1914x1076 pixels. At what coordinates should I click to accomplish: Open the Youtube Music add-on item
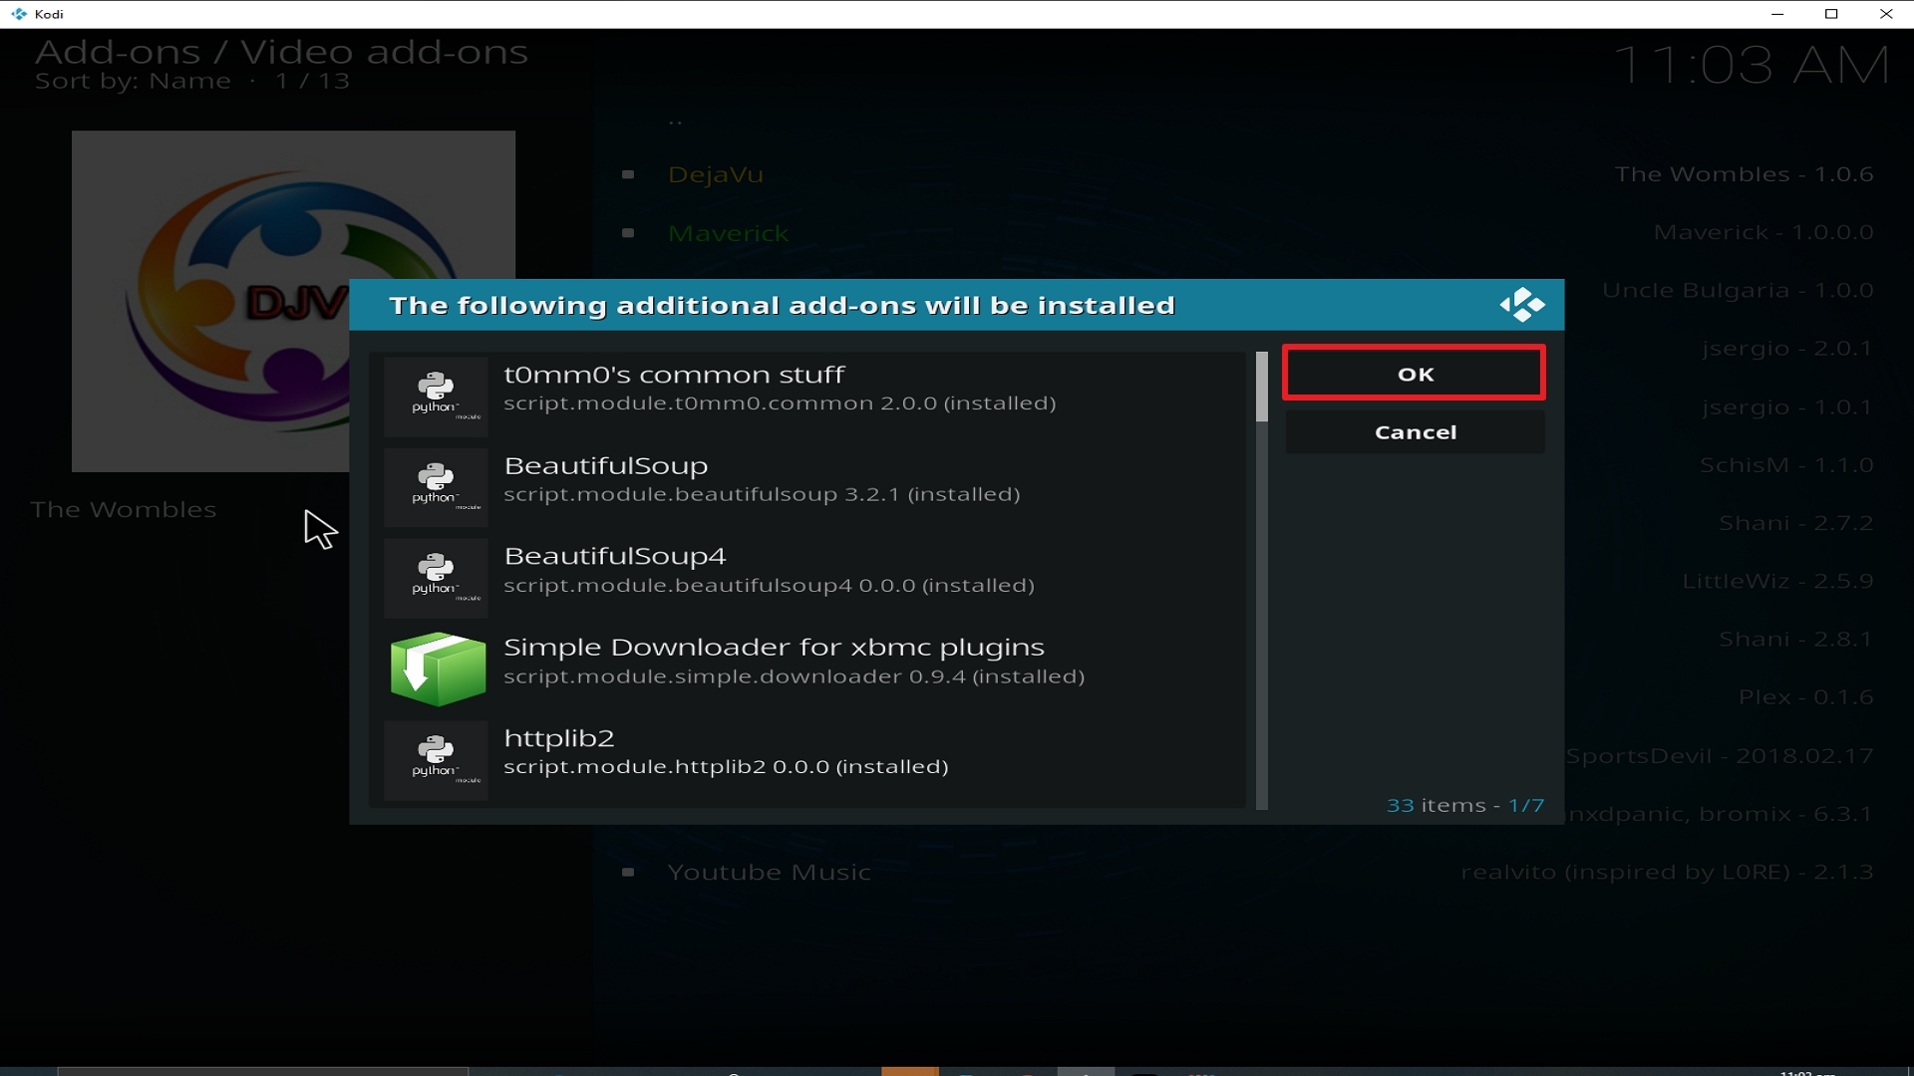[769, 872]
